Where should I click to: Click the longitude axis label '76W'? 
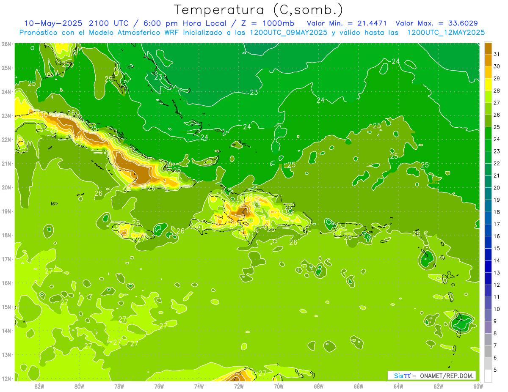click(x=159, y=386)
